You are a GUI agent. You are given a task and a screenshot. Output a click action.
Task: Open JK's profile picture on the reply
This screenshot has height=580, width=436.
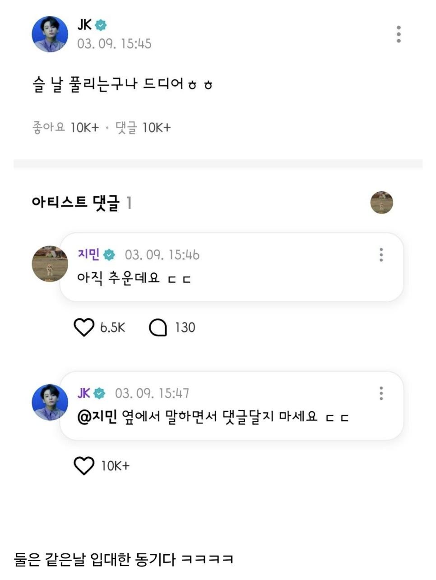50,402
